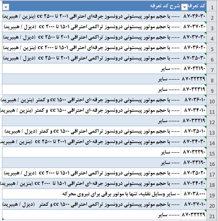Click the code cell ۸۷۰۳۸۰۰۰
Screen dimensions: 218x221
pos(194,194)
